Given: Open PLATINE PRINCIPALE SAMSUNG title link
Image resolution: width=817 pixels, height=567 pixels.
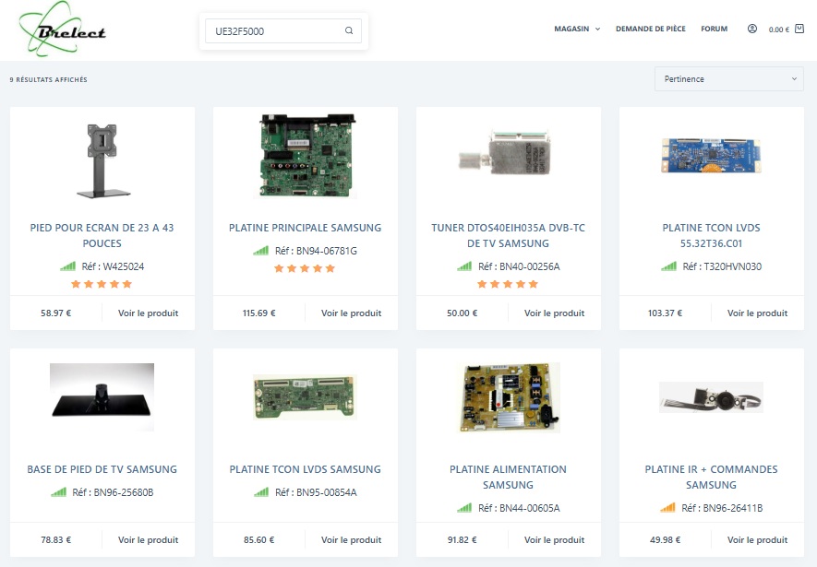Looking at the screenshot, I should [x=305, y=228].
